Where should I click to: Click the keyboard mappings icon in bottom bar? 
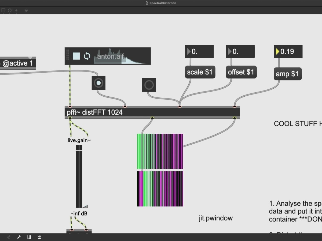39,237
